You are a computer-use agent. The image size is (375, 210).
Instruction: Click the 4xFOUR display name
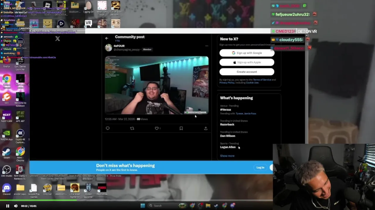click(119, 46)
